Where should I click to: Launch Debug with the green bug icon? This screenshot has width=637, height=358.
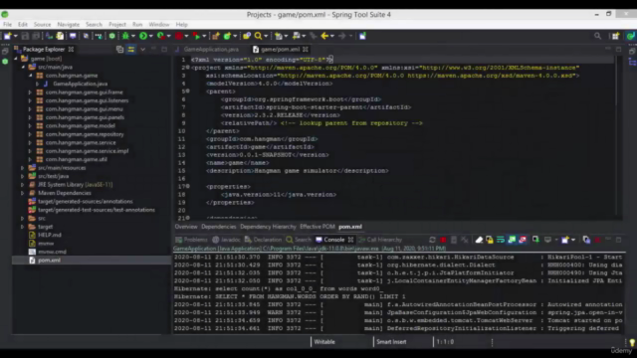pos(125,36)
